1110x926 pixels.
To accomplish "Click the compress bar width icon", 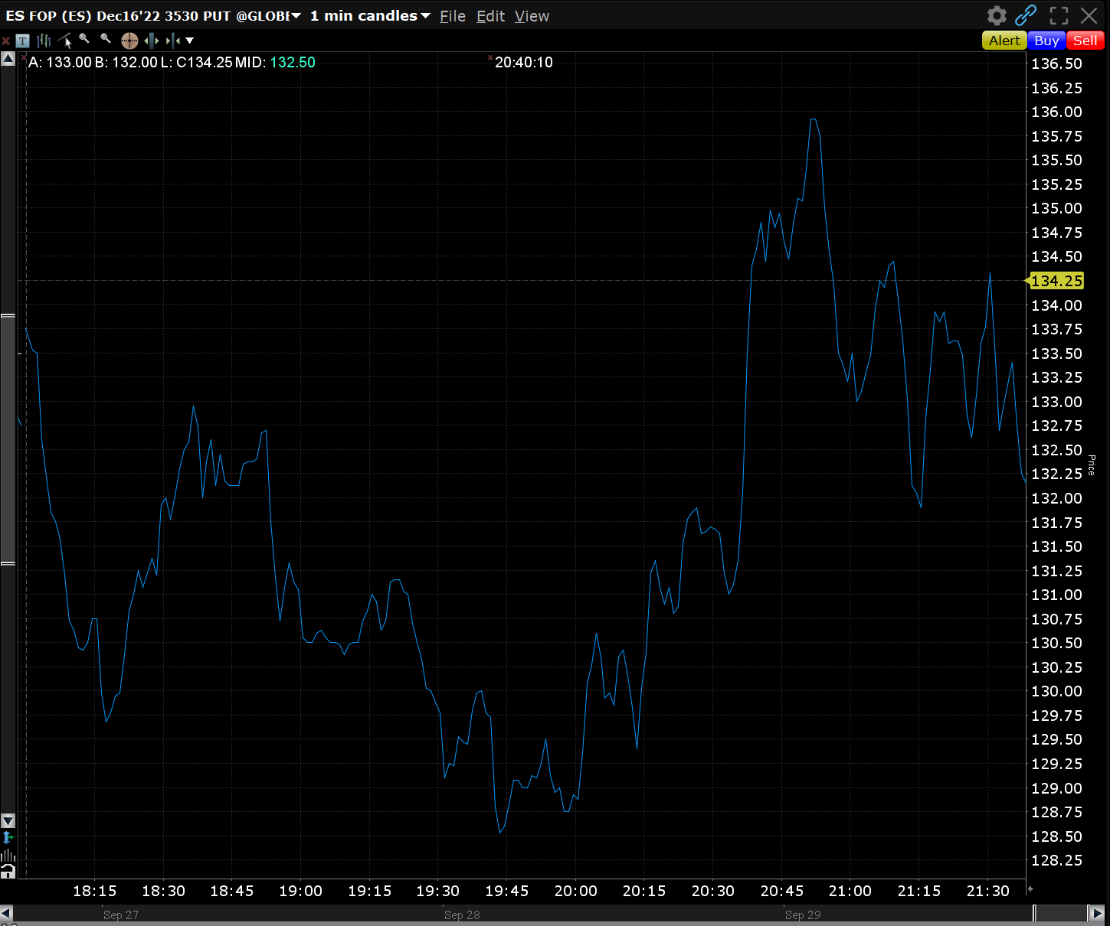I will (173, 41).
